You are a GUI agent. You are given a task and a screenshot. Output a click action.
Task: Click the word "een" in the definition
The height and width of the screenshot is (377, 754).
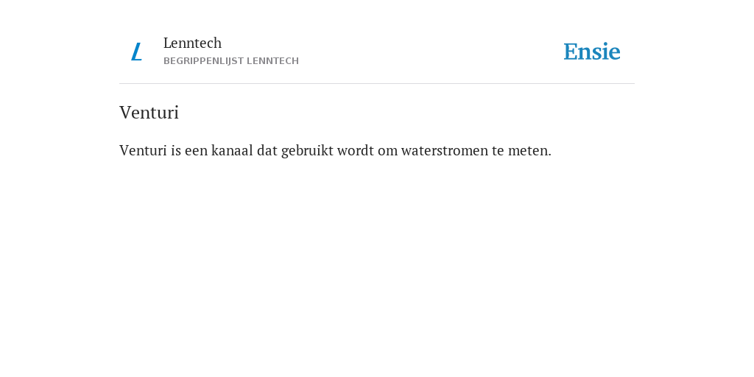[196, 151]
